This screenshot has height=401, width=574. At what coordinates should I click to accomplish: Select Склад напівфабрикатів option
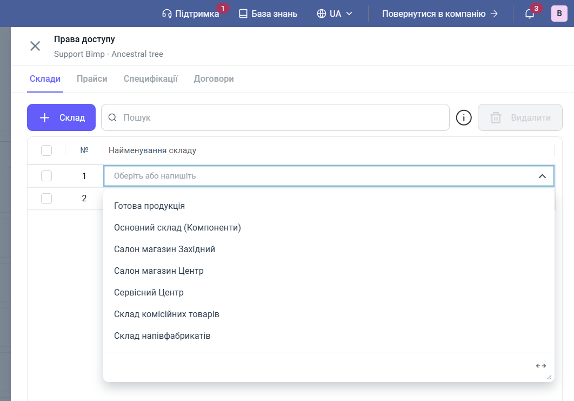(x=329, y=336)
